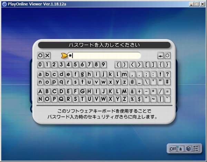This screenshot has width=207, height=162.
Task: Tap the period key
Action: pos(139,74)
